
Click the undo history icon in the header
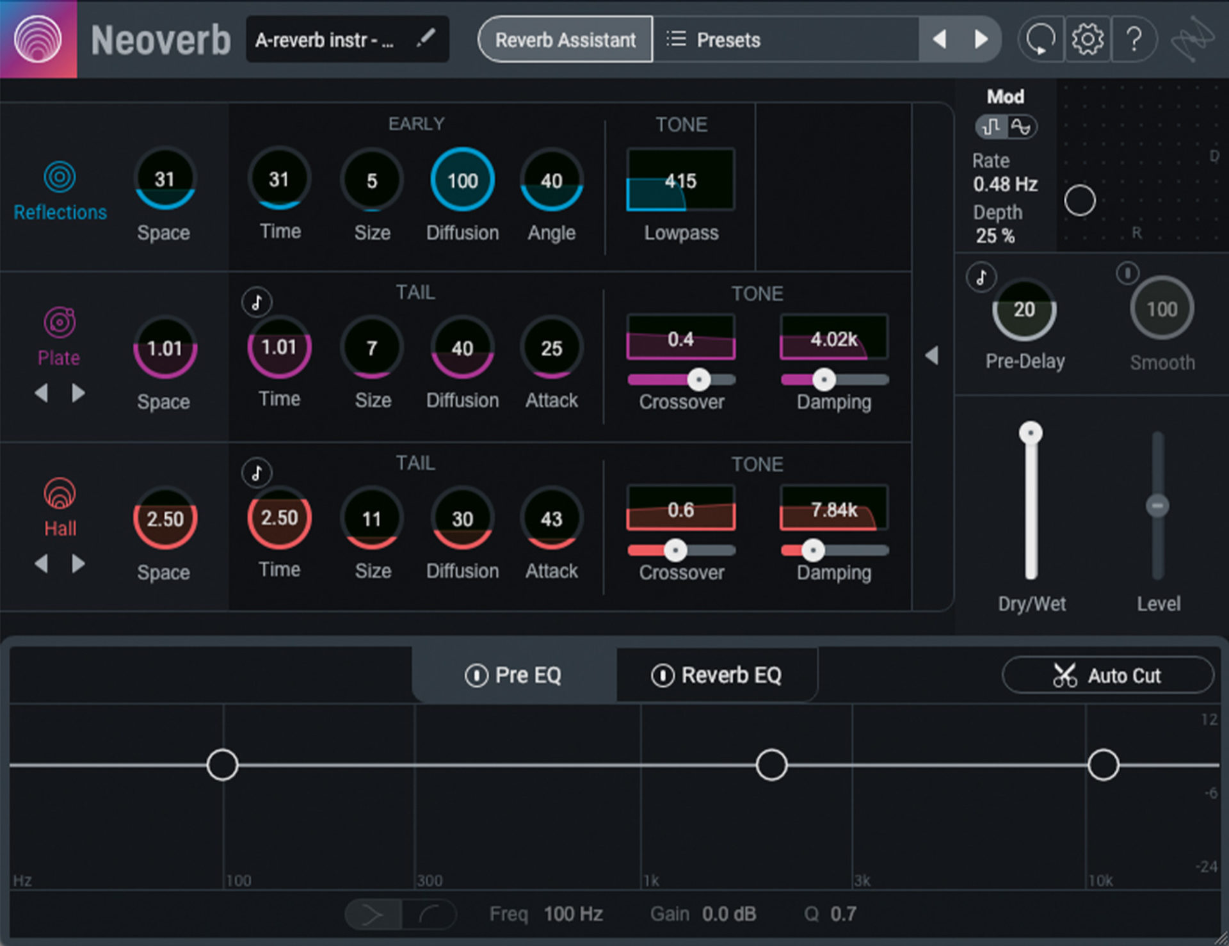point(1040,39)
